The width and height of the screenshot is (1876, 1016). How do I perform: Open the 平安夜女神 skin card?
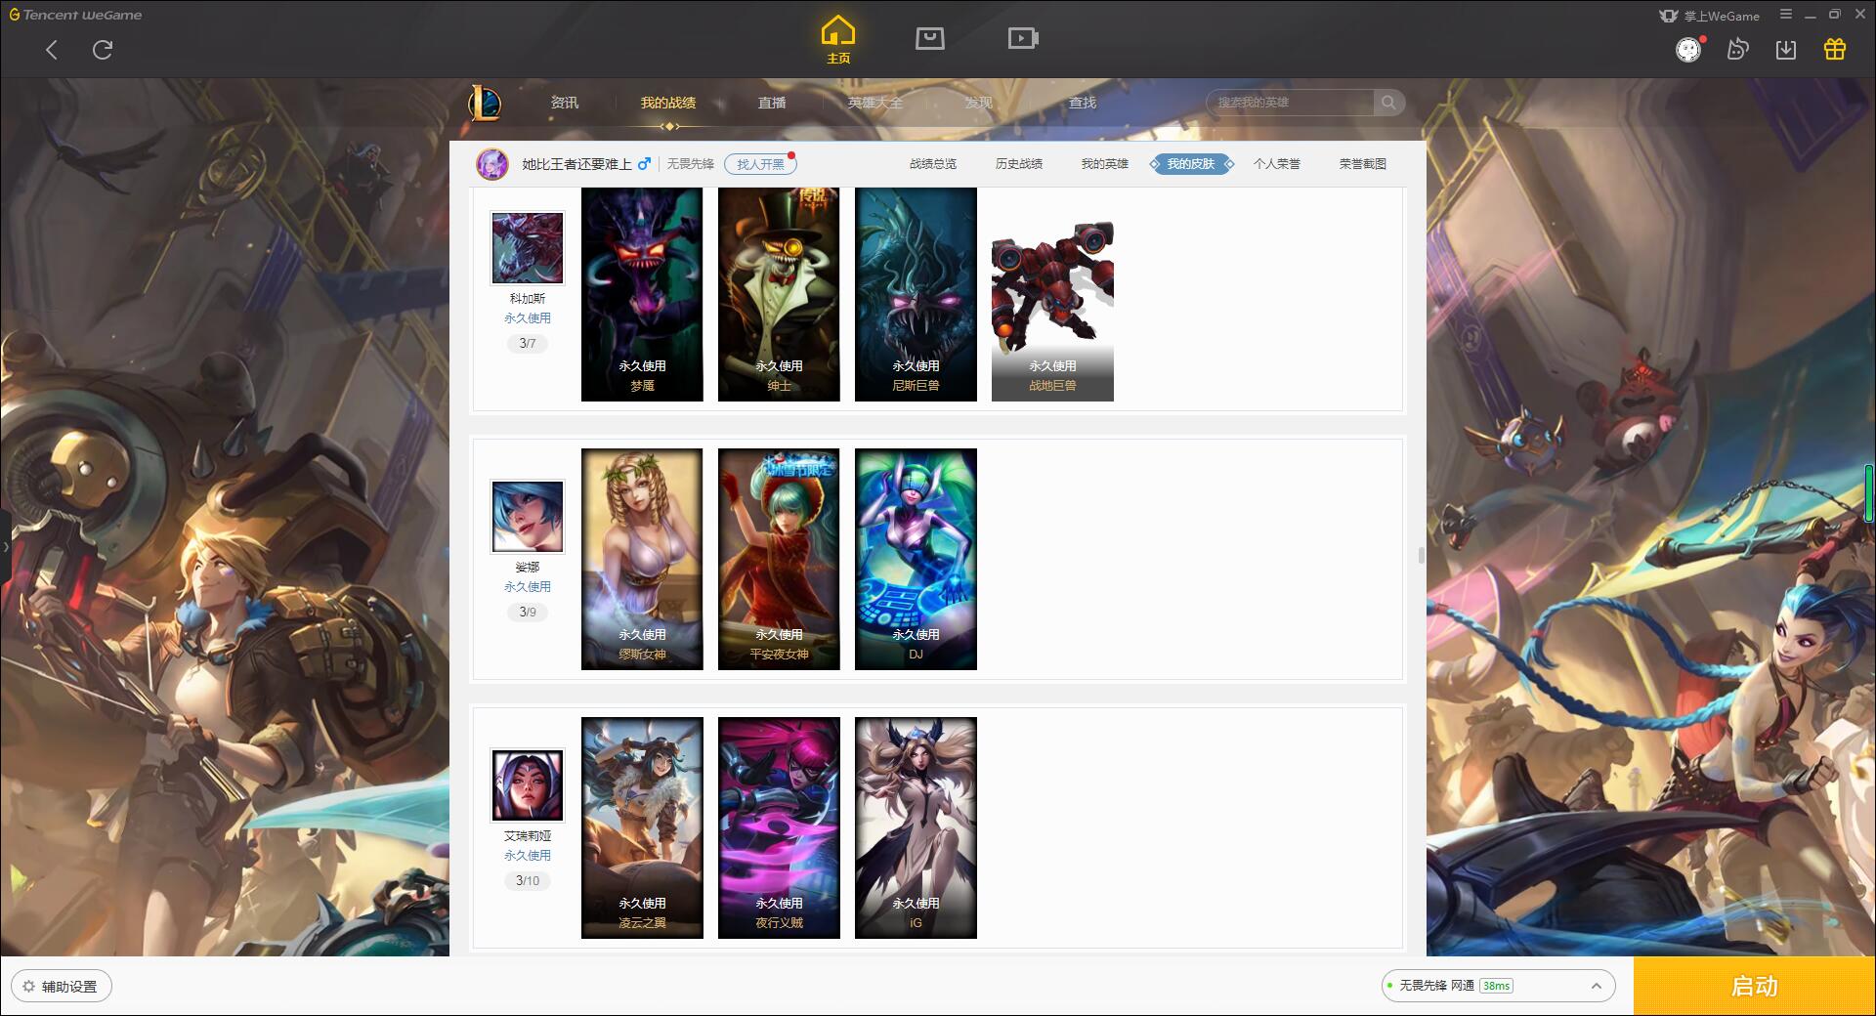click(779, 559)
